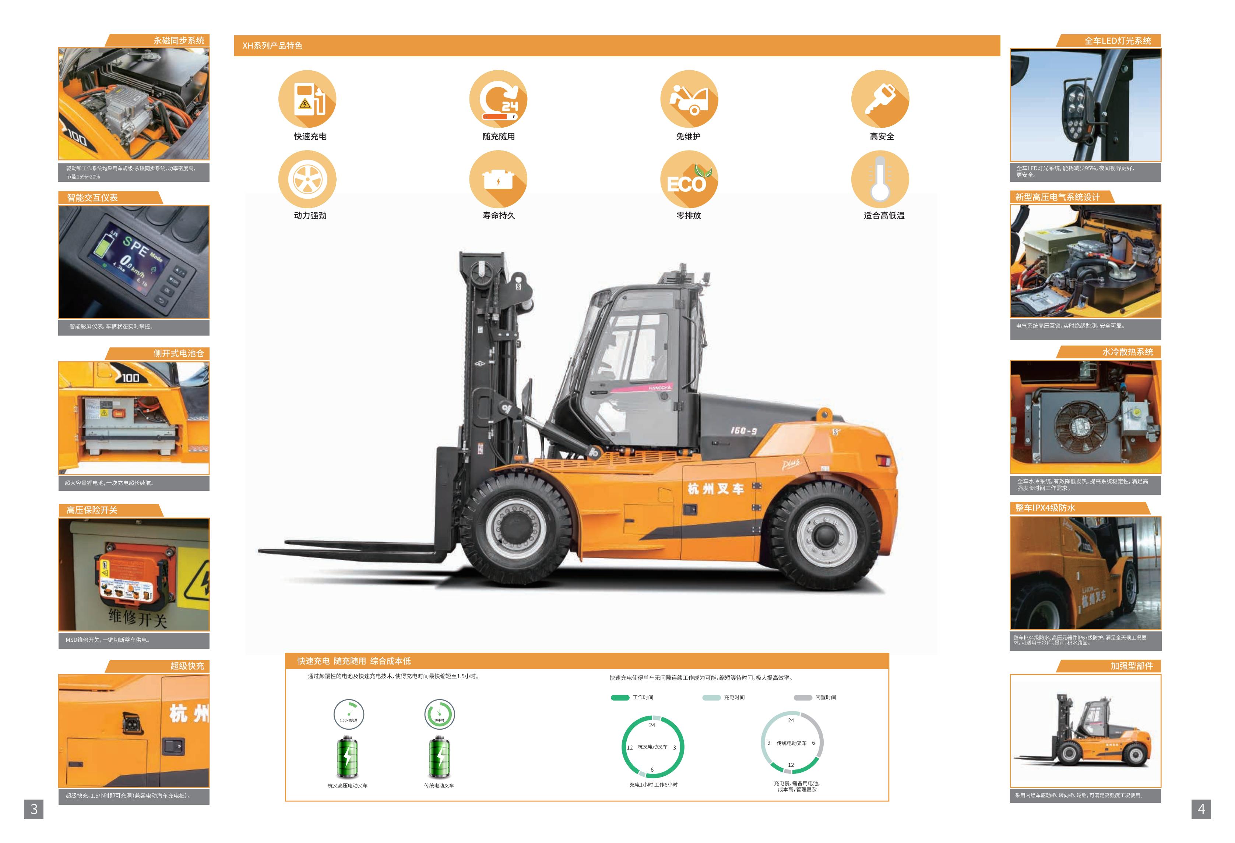This screenshot has width=1235, height=843.
Task: Click the 随充随用 24-hour charging icon
Action: [498, 99]
